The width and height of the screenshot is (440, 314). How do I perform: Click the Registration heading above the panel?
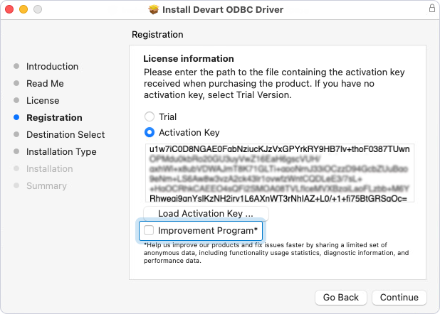click(157, 34)
